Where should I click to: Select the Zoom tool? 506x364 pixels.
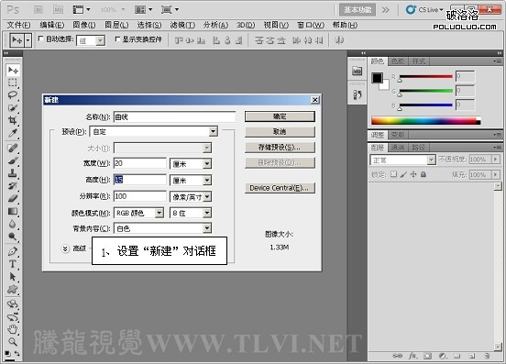[13, 341]
